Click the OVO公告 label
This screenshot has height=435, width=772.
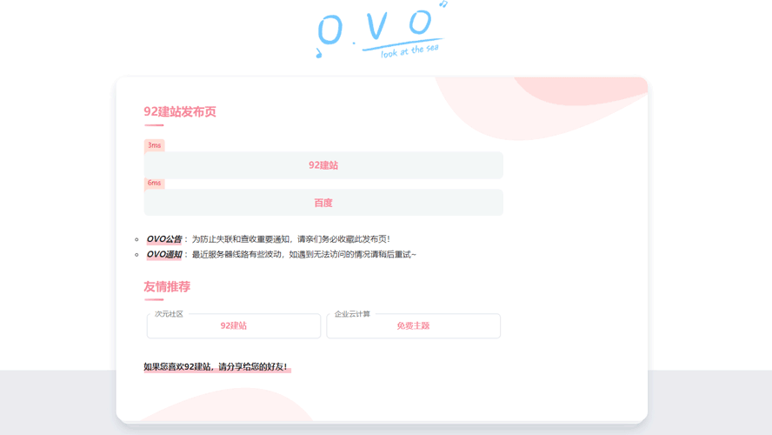(163, 239)
